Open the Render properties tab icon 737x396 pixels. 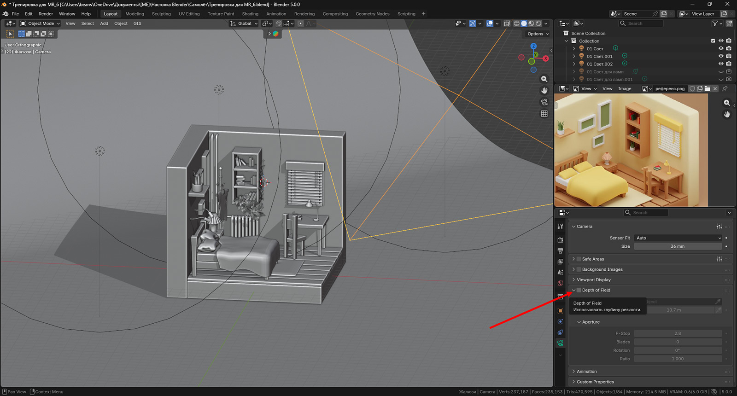[560, 240]
